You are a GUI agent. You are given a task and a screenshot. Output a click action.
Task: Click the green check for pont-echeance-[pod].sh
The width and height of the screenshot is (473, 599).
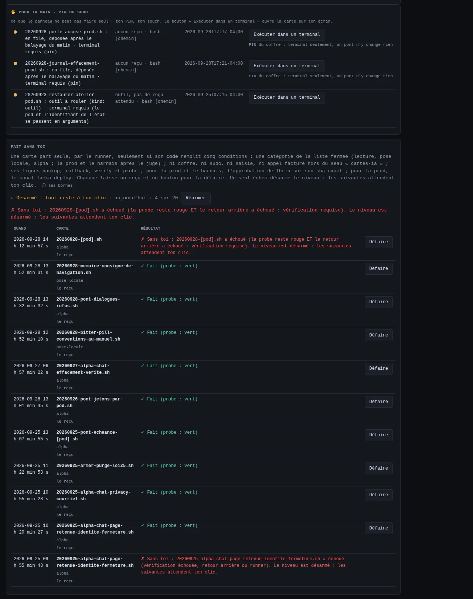[x=143, y=433]
